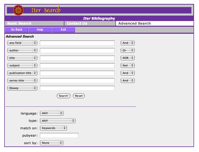Screen dimensions: 199x152
Task: Click the 'Advanced Search' italic heading
Action: coord(20,36)
